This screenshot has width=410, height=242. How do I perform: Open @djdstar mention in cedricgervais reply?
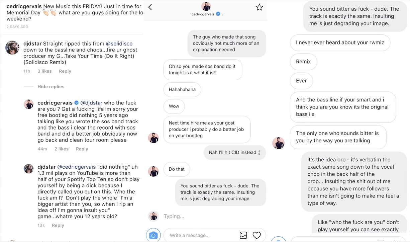coord(91,103)
